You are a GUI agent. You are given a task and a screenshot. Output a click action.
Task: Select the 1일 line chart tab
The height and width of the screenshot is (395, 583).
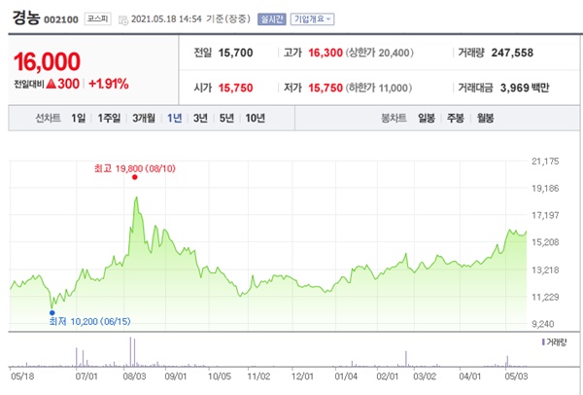click(x=79, y=119)
